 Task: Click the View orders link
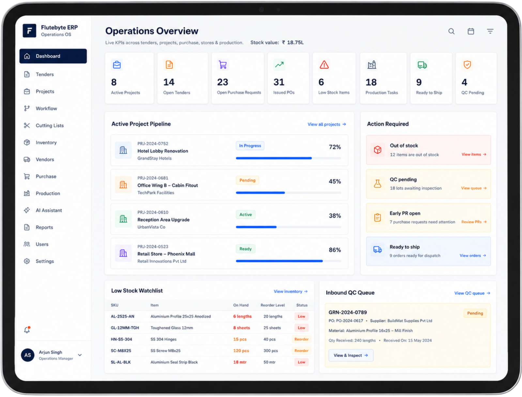coord(473,256)
